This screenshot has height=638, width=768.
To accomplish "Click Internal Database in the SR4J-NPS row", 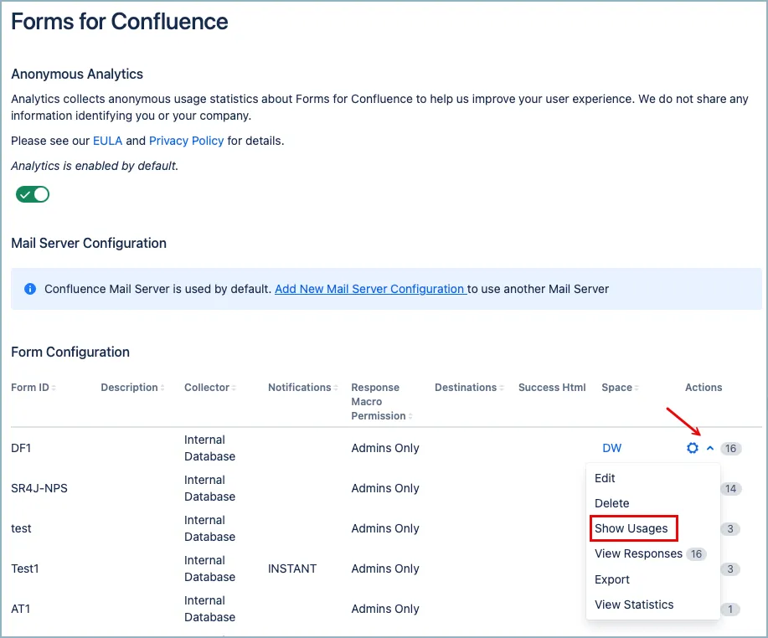I will click(x=209, y=488).
